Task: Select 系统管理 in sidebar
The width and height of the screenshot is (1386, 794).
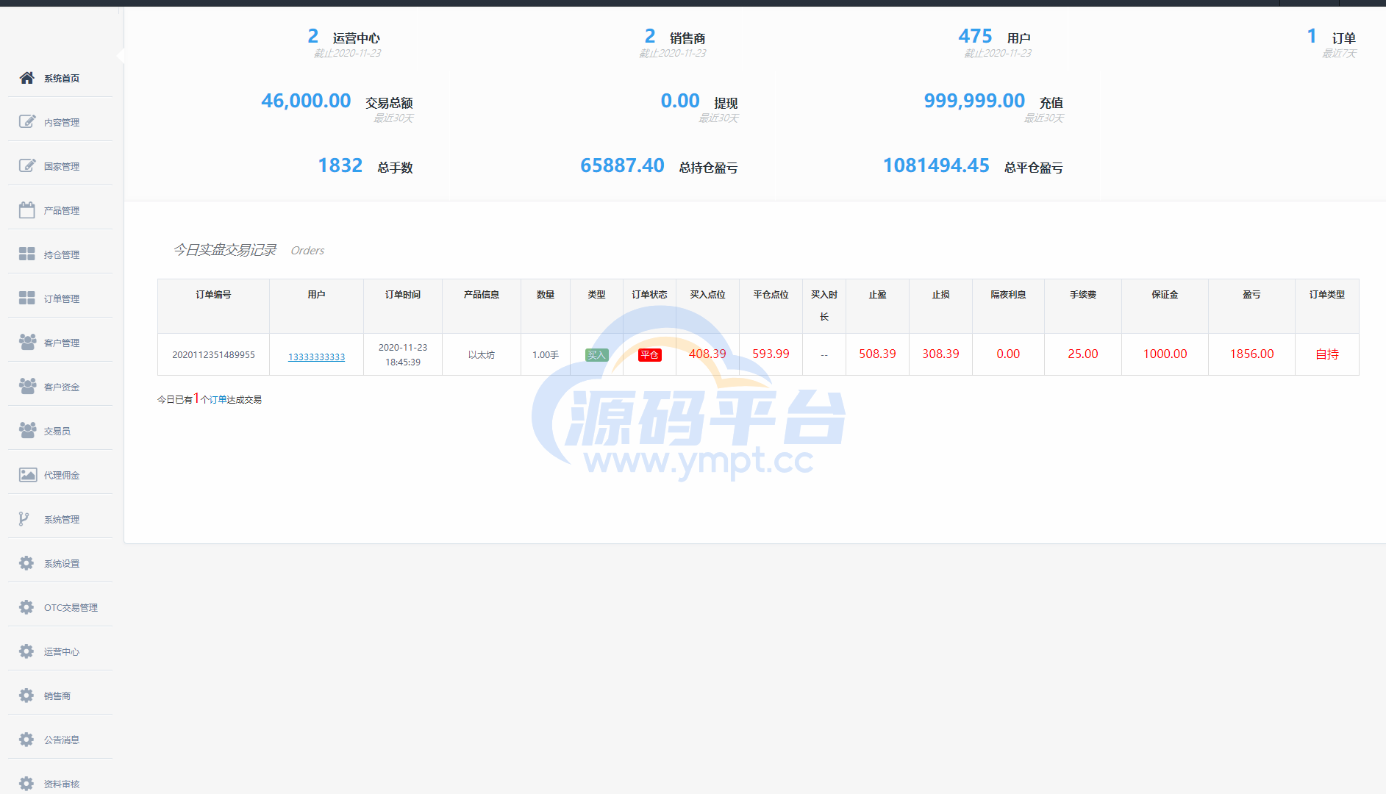Action: (x=60, y=519)
